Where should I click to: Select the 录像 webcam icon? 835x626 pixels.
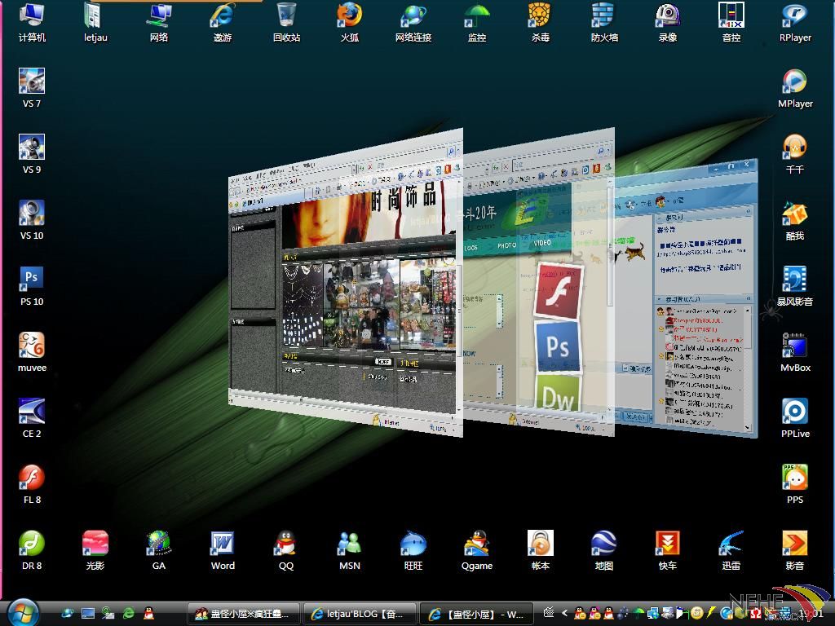668,22
